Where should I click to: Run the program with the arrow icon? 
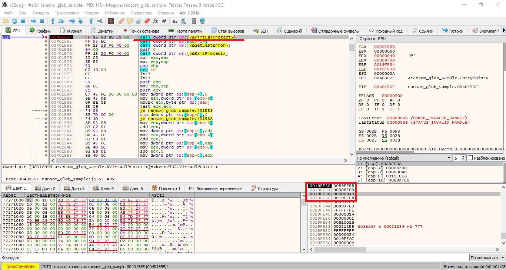coord(34,21)
